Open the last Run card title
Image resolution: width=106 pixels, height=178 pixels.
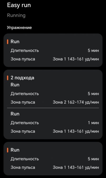pyautogui.click(x=15, y=150)
